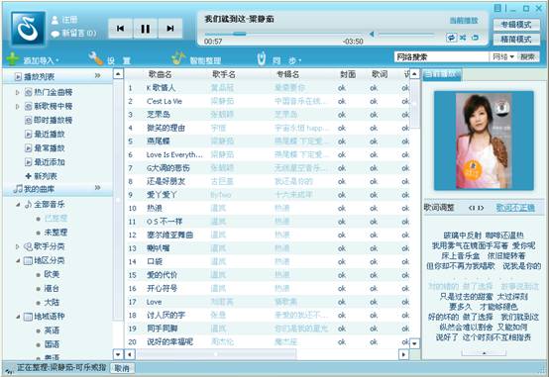Open the 添加导入 menu
Screen dimensions: 549x377
coord(41,60)
